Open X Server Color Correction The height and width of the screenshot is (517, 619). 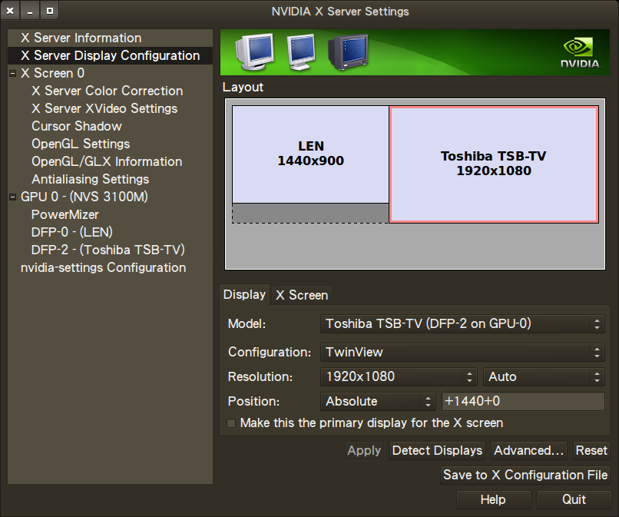tap(107, 91)
